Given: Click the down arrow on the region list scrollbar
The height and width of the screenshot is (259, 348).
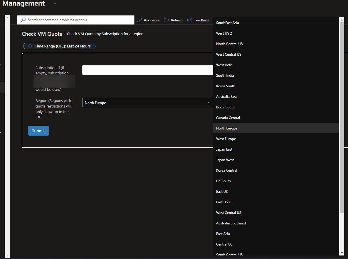Looking at the screenshot, I should (341, 253).
